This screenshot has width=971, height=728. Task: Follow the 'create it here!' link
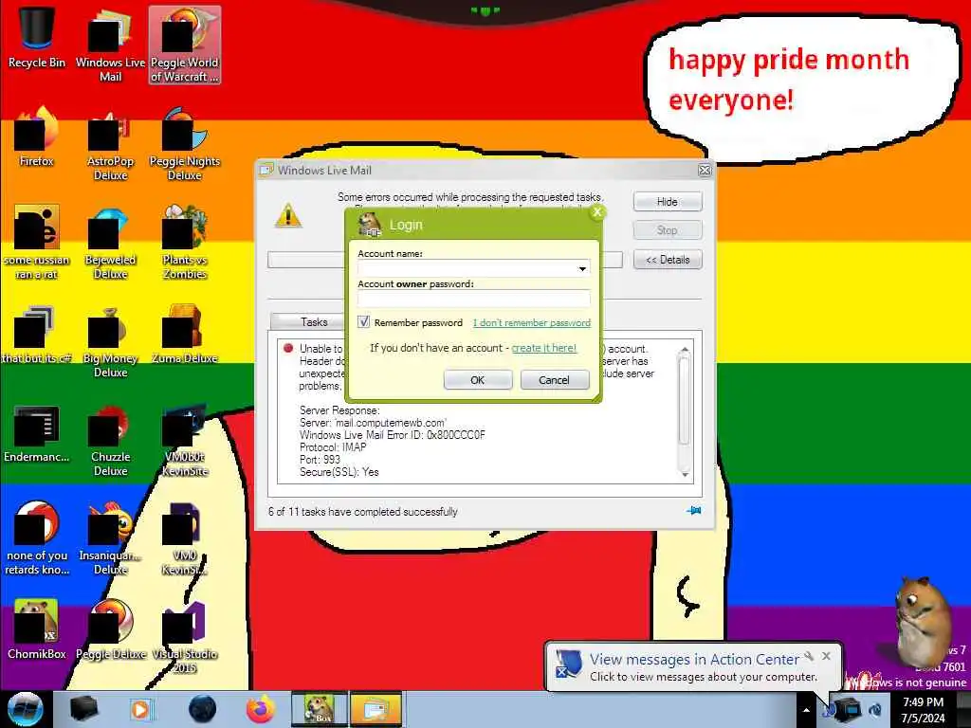(543, 348)
